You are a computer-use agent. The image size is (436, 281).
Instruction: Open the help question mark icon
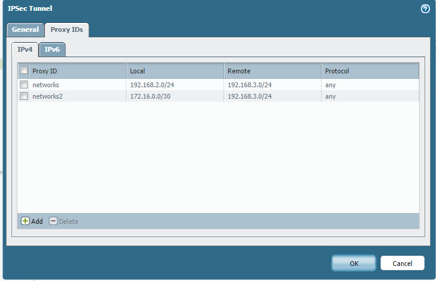pyautogui.click(x=425, y=9)
